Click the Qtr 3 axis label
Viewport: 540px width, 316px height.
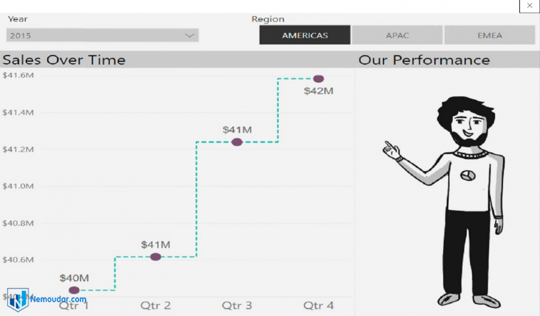(237, 305)
